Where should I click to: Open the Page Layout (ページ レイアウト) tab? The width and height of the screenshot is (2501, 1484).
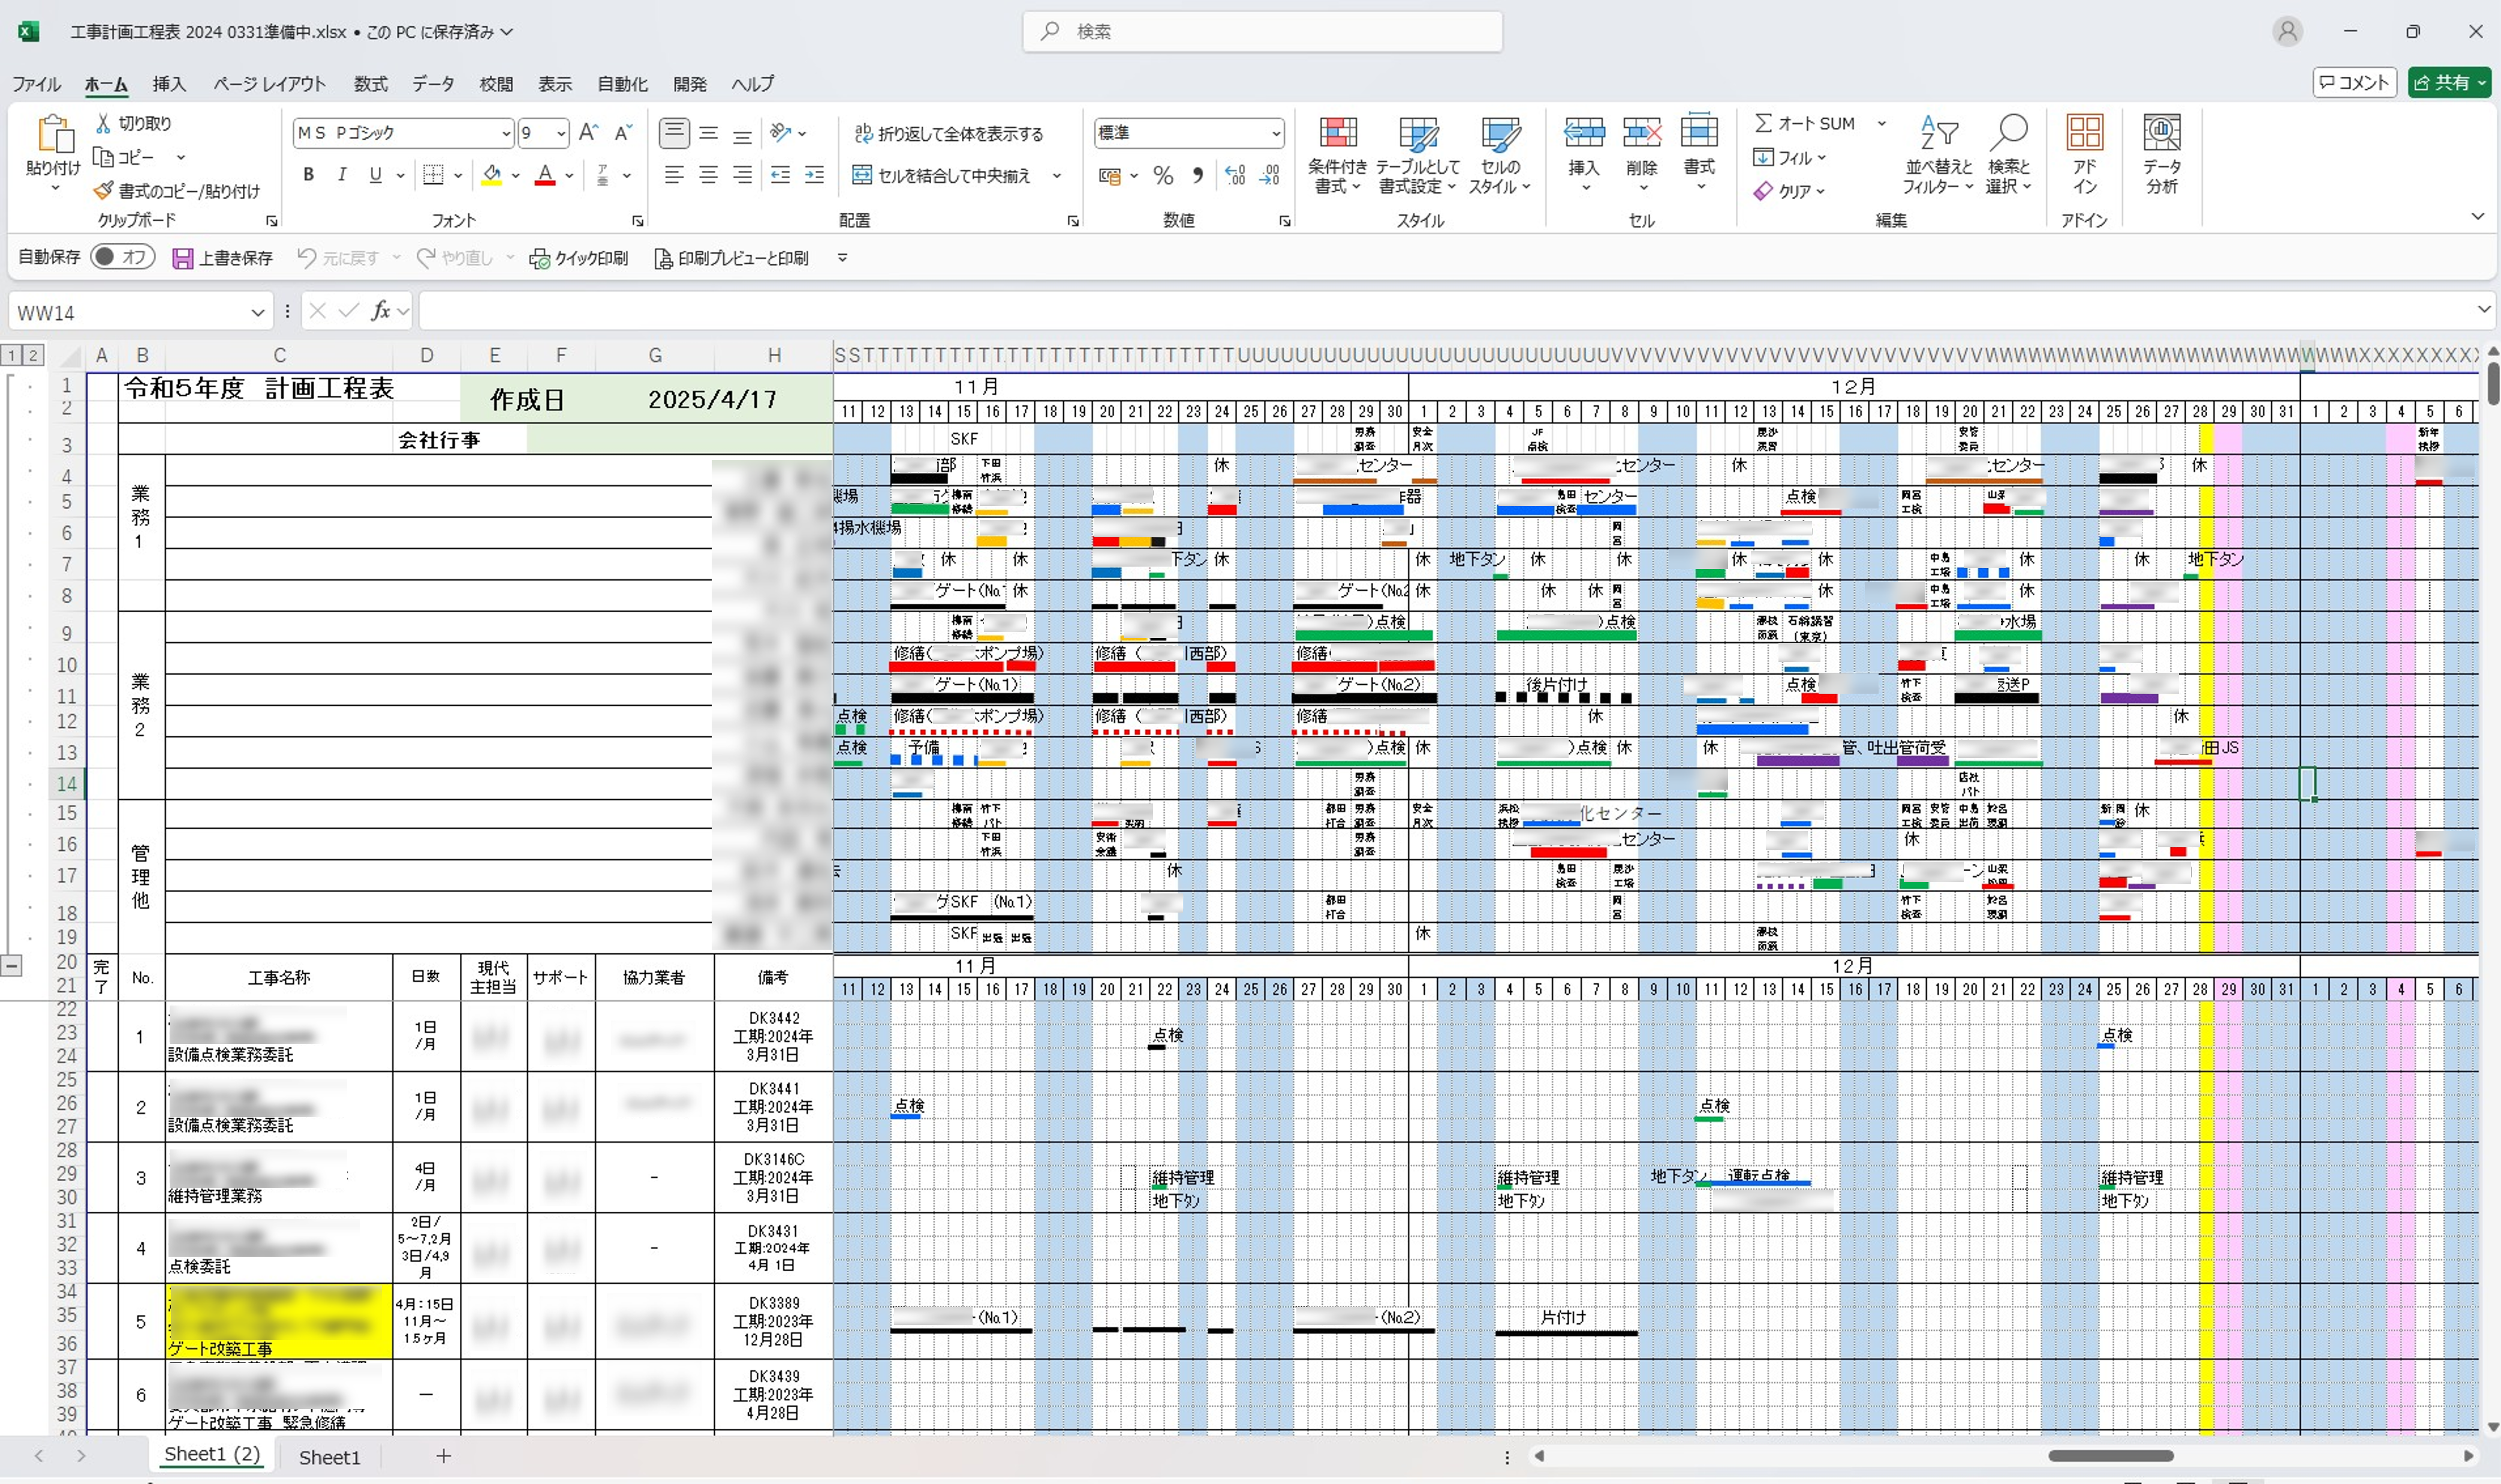click(269, 84)
